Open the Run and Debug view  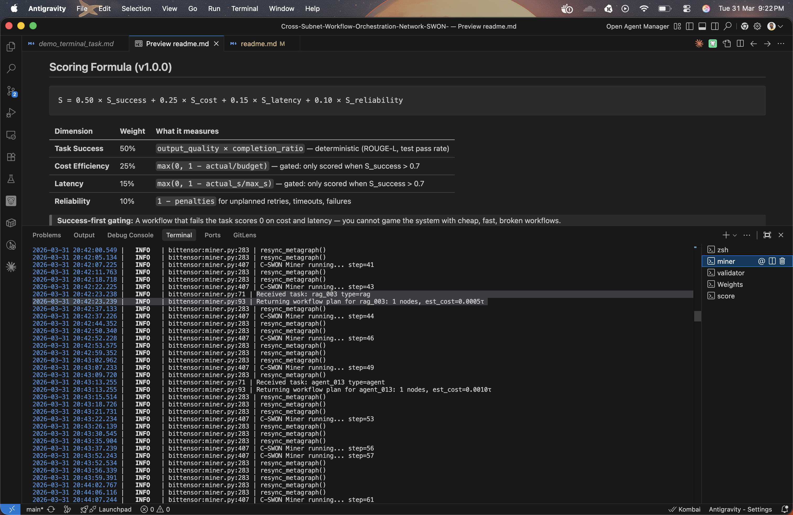pos(11,113)
